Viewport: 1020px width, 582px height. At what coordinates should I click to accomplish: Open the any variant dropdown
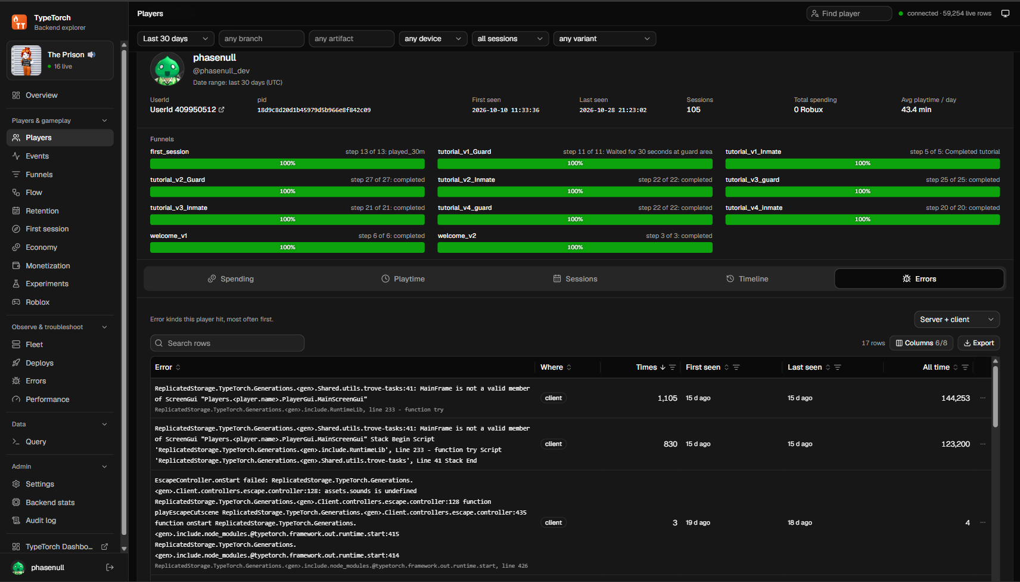click(605, 39)
